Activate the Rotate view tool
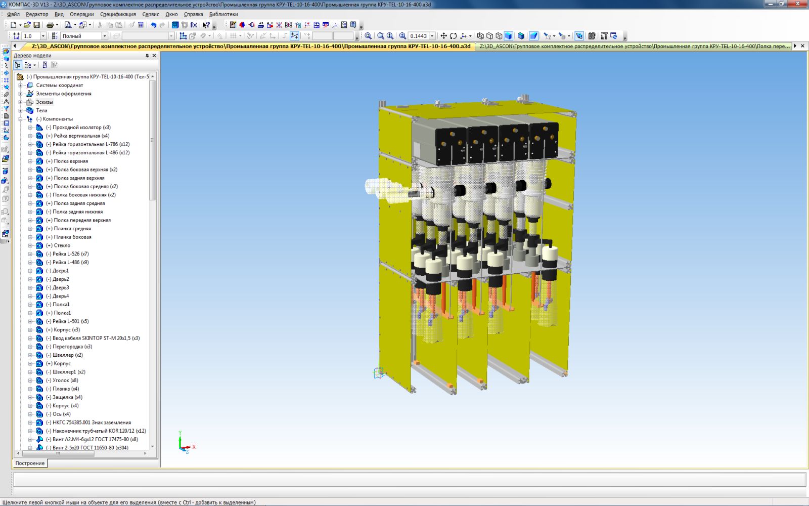Image resolution: width=809 pixels, height=506 pixels. pyautogui.click(x=453, y=36)
